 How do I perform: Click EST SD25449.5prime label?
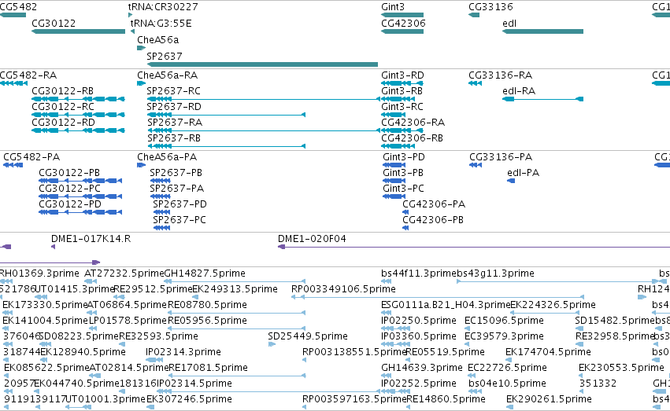(308, 336)
